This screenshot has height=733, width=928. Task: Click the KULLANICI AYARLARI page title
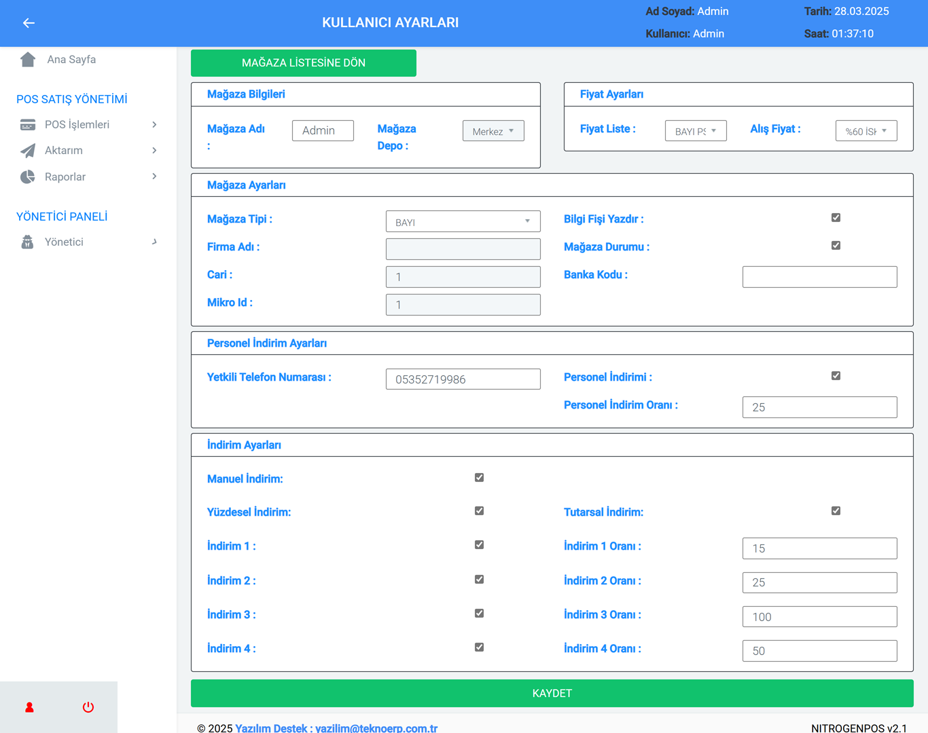[391, 23]
